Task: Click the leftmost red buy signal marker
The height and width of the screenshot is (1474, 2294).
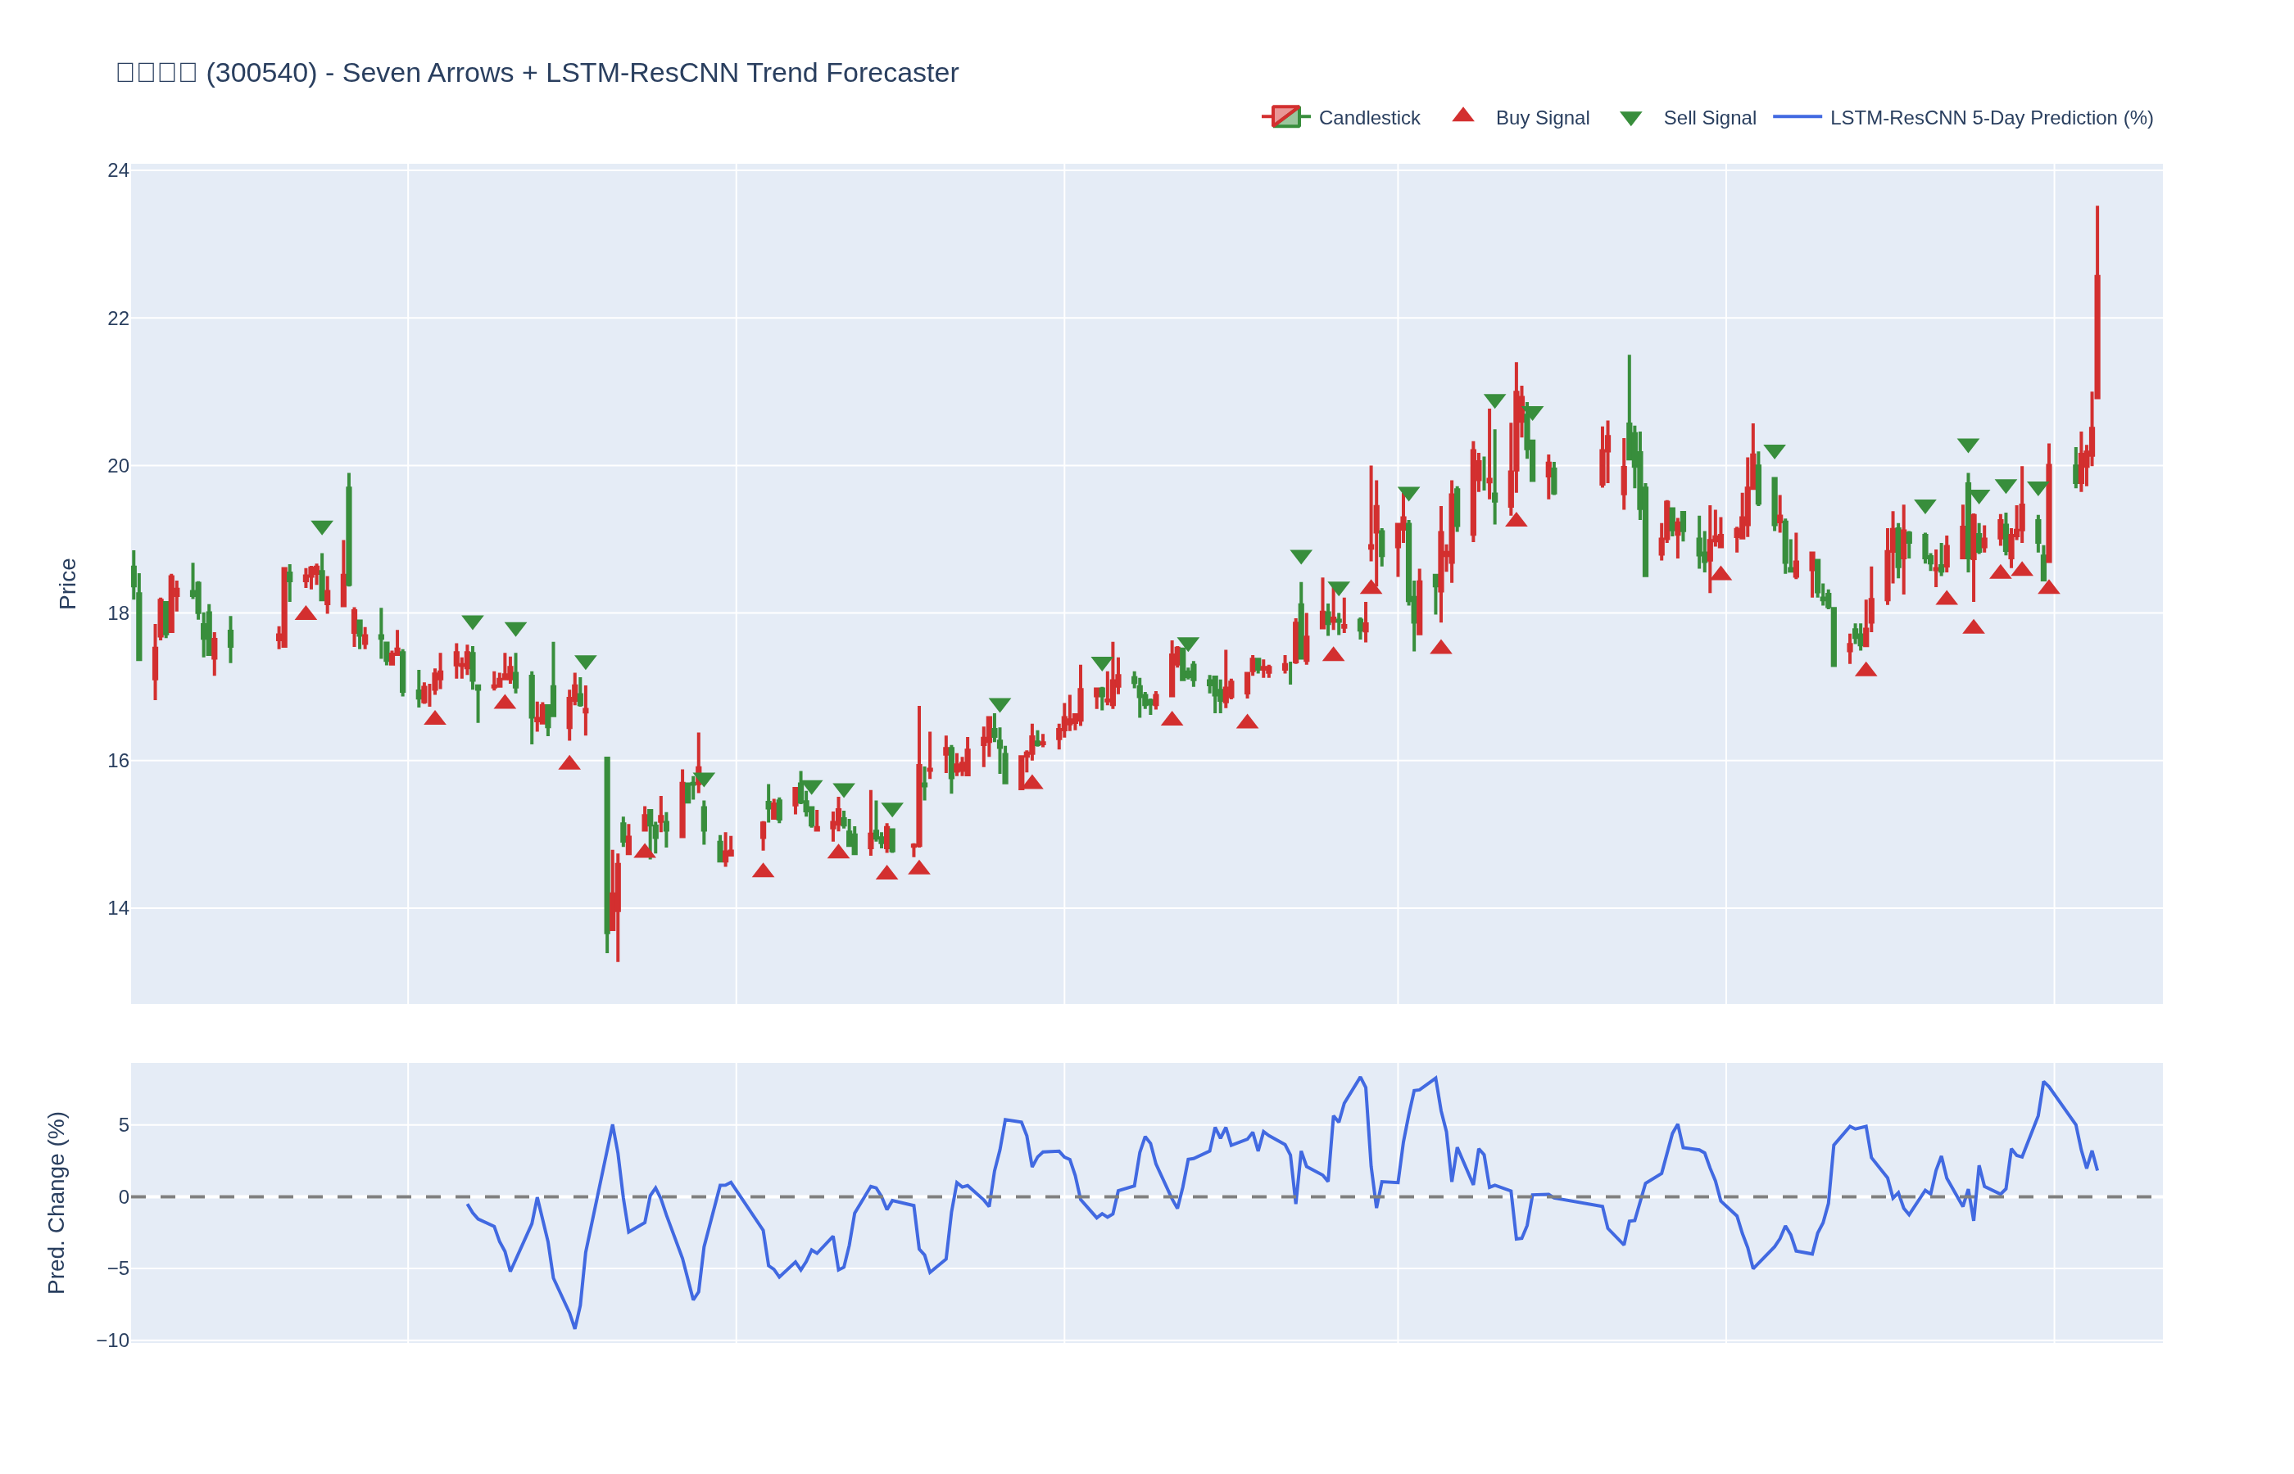Action: pyautogui.click(x=306, y=613)
